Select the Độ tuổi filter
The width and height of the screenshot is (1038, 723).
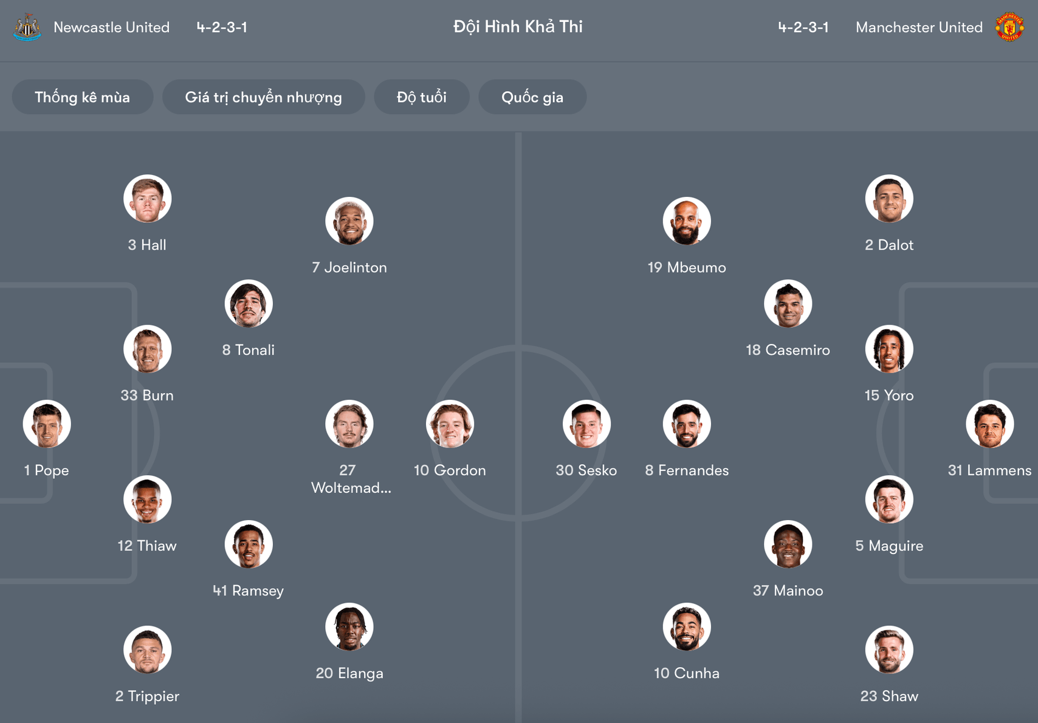pyautogui.click(x=422, y=97)
